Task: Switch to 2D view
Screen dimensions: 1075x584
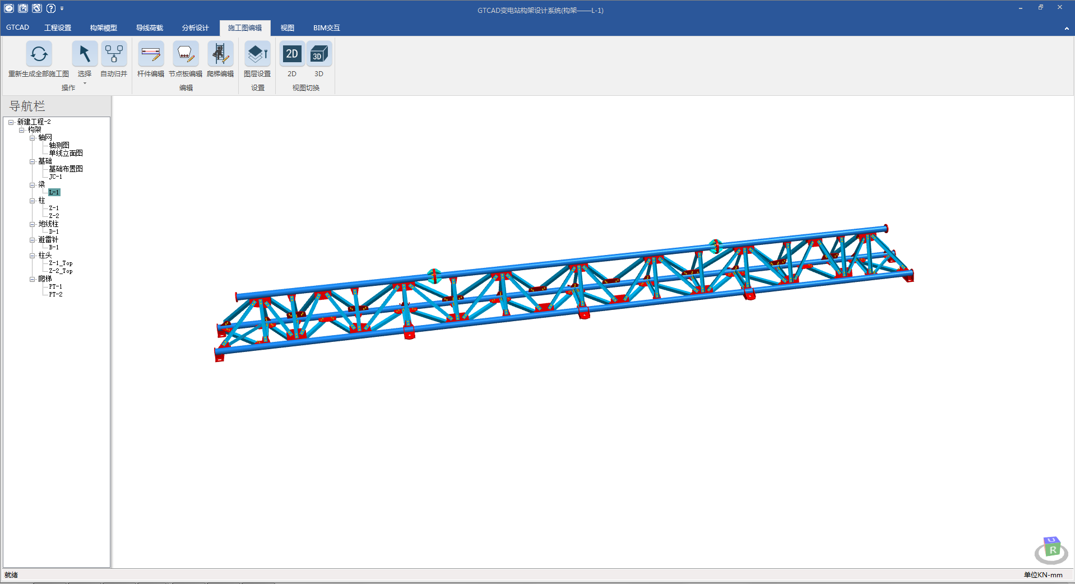Action: tap(292, 54)
